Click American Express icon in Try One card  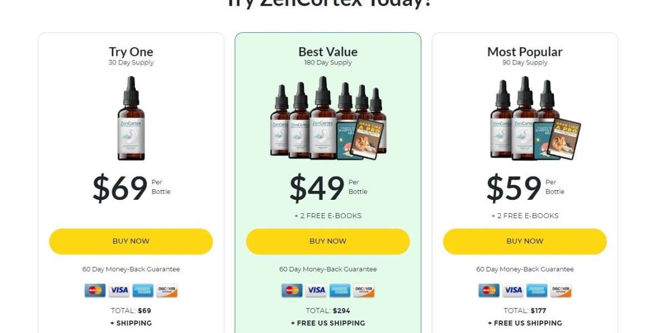[x=143, y=290]
